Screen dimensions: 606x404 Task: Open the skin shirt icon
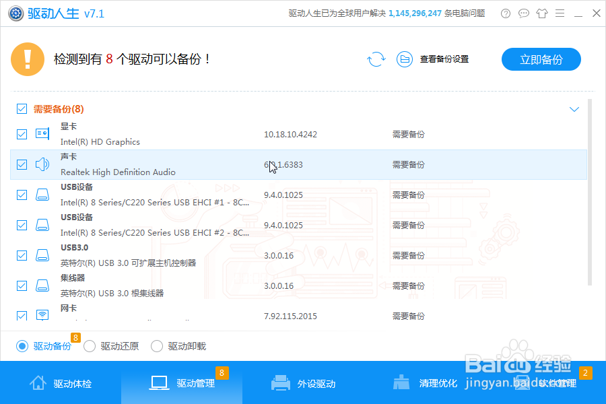pos(542,13)
